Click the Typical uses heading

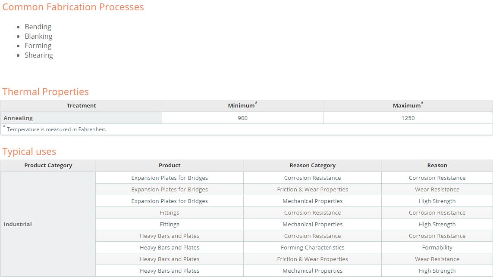[29, 151]
